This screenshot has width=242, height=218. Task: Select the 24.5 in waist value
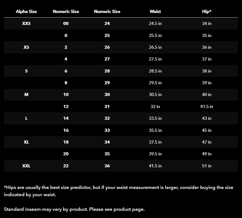click(155, 23)
